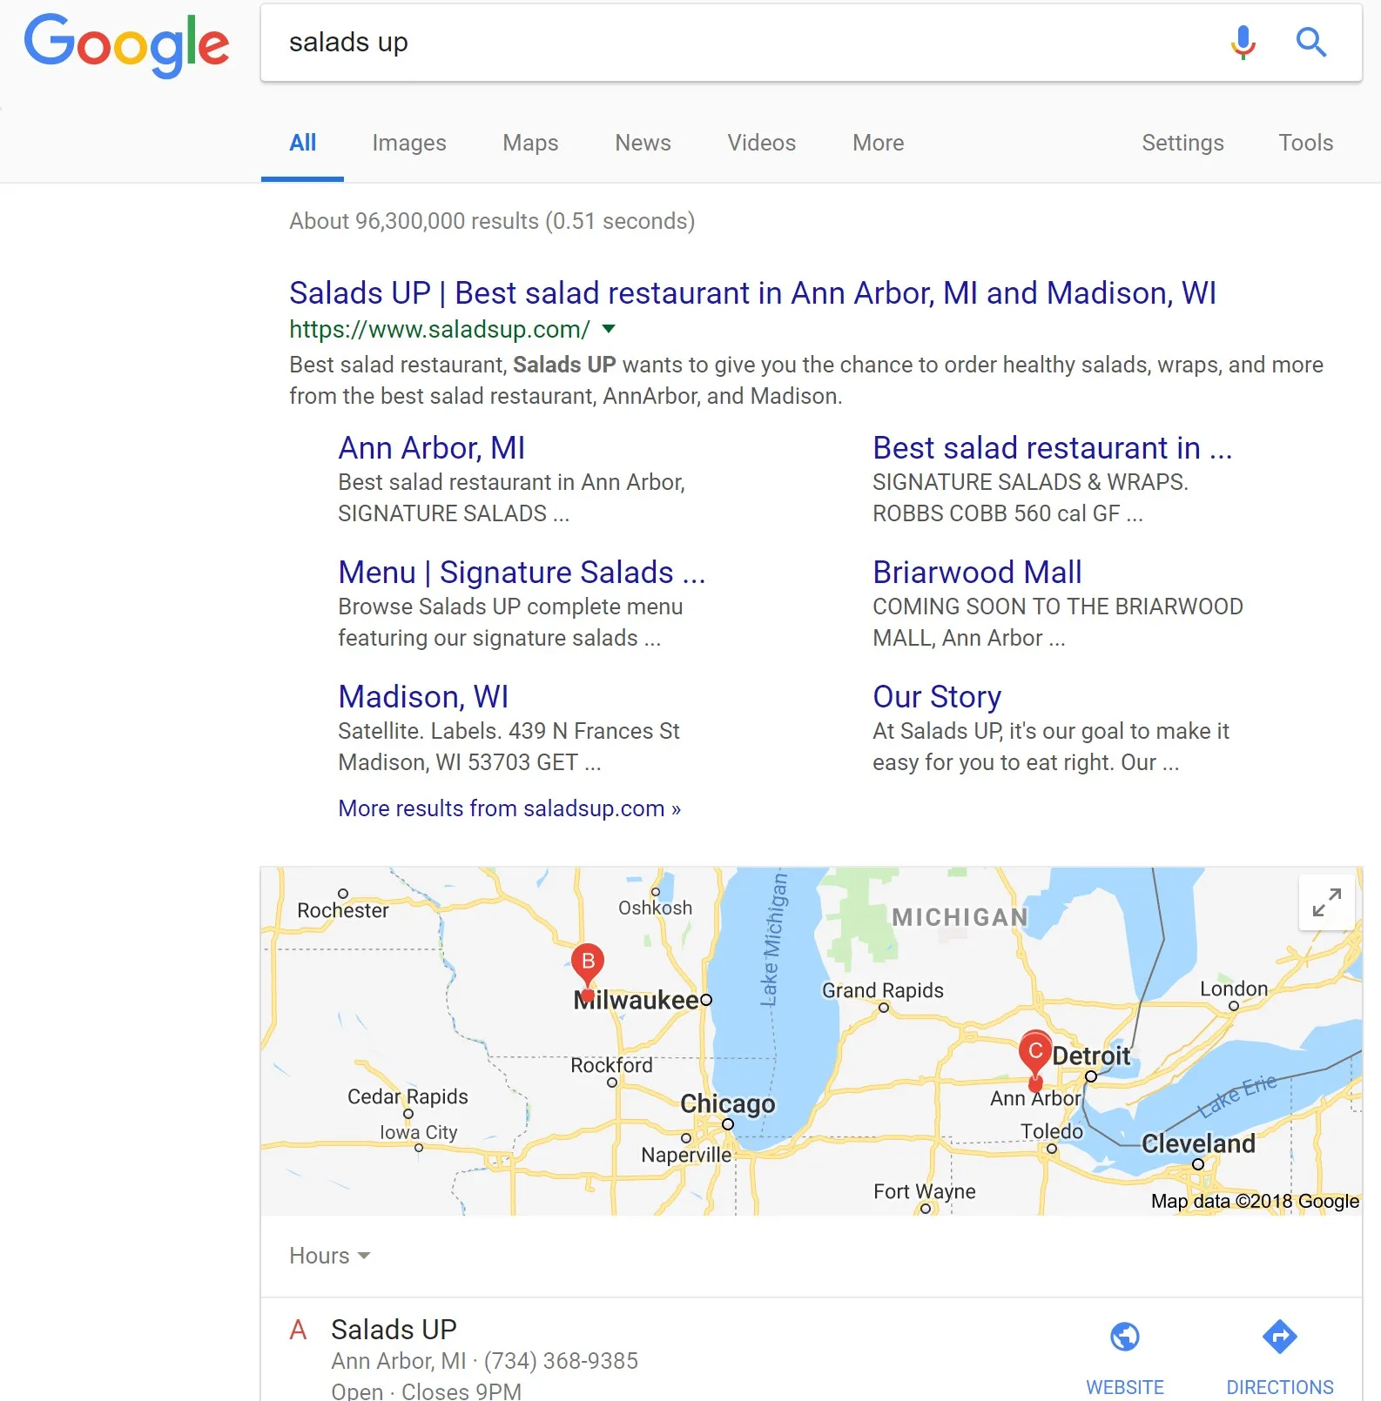Image resolution: width=1381 pixels, height=1401 pixels.
Task: Go to Google homepage via logo
Action: (x=127, y=44)
